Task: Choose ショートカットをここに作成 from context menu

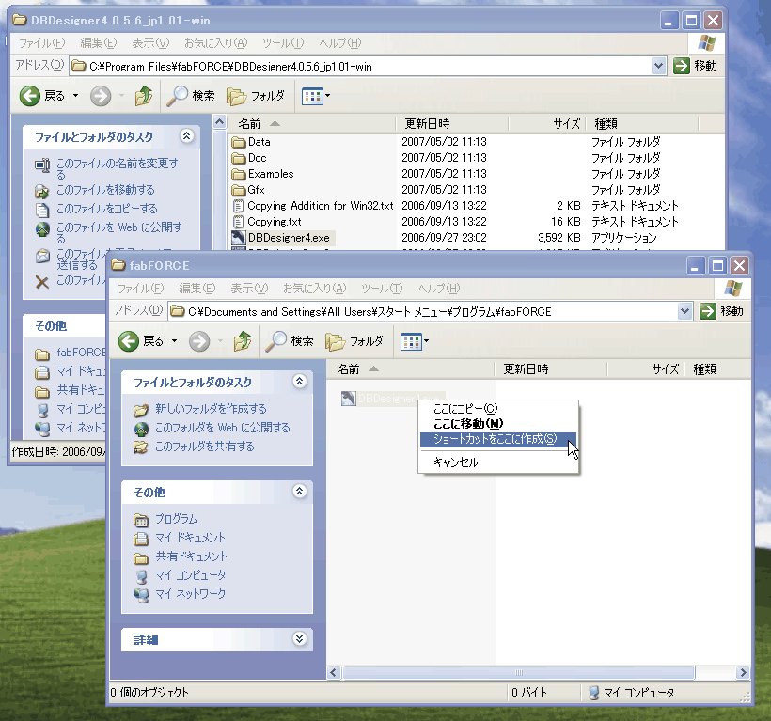Action: (498, 440)
